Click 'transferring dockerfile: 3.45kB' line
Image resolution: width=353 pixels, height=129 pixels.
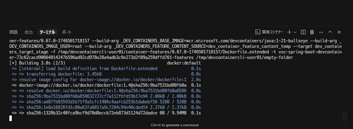[106, 74]
